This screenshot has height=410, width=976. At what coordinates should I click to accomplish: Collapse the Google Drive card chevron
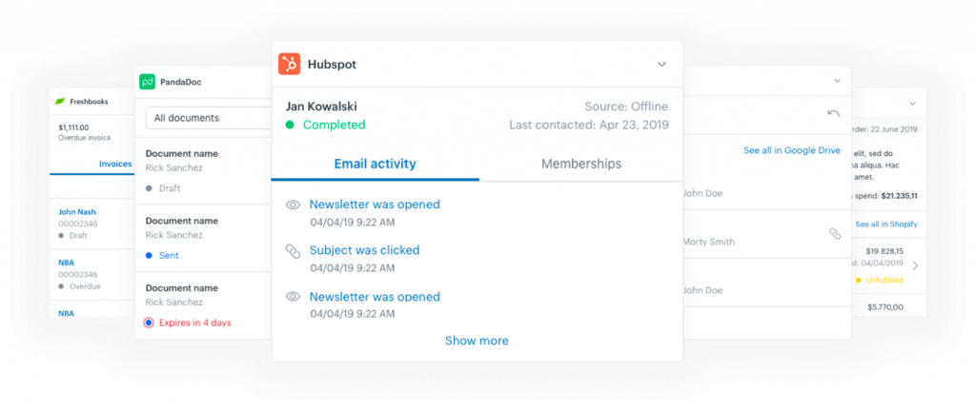coord(837,81)
